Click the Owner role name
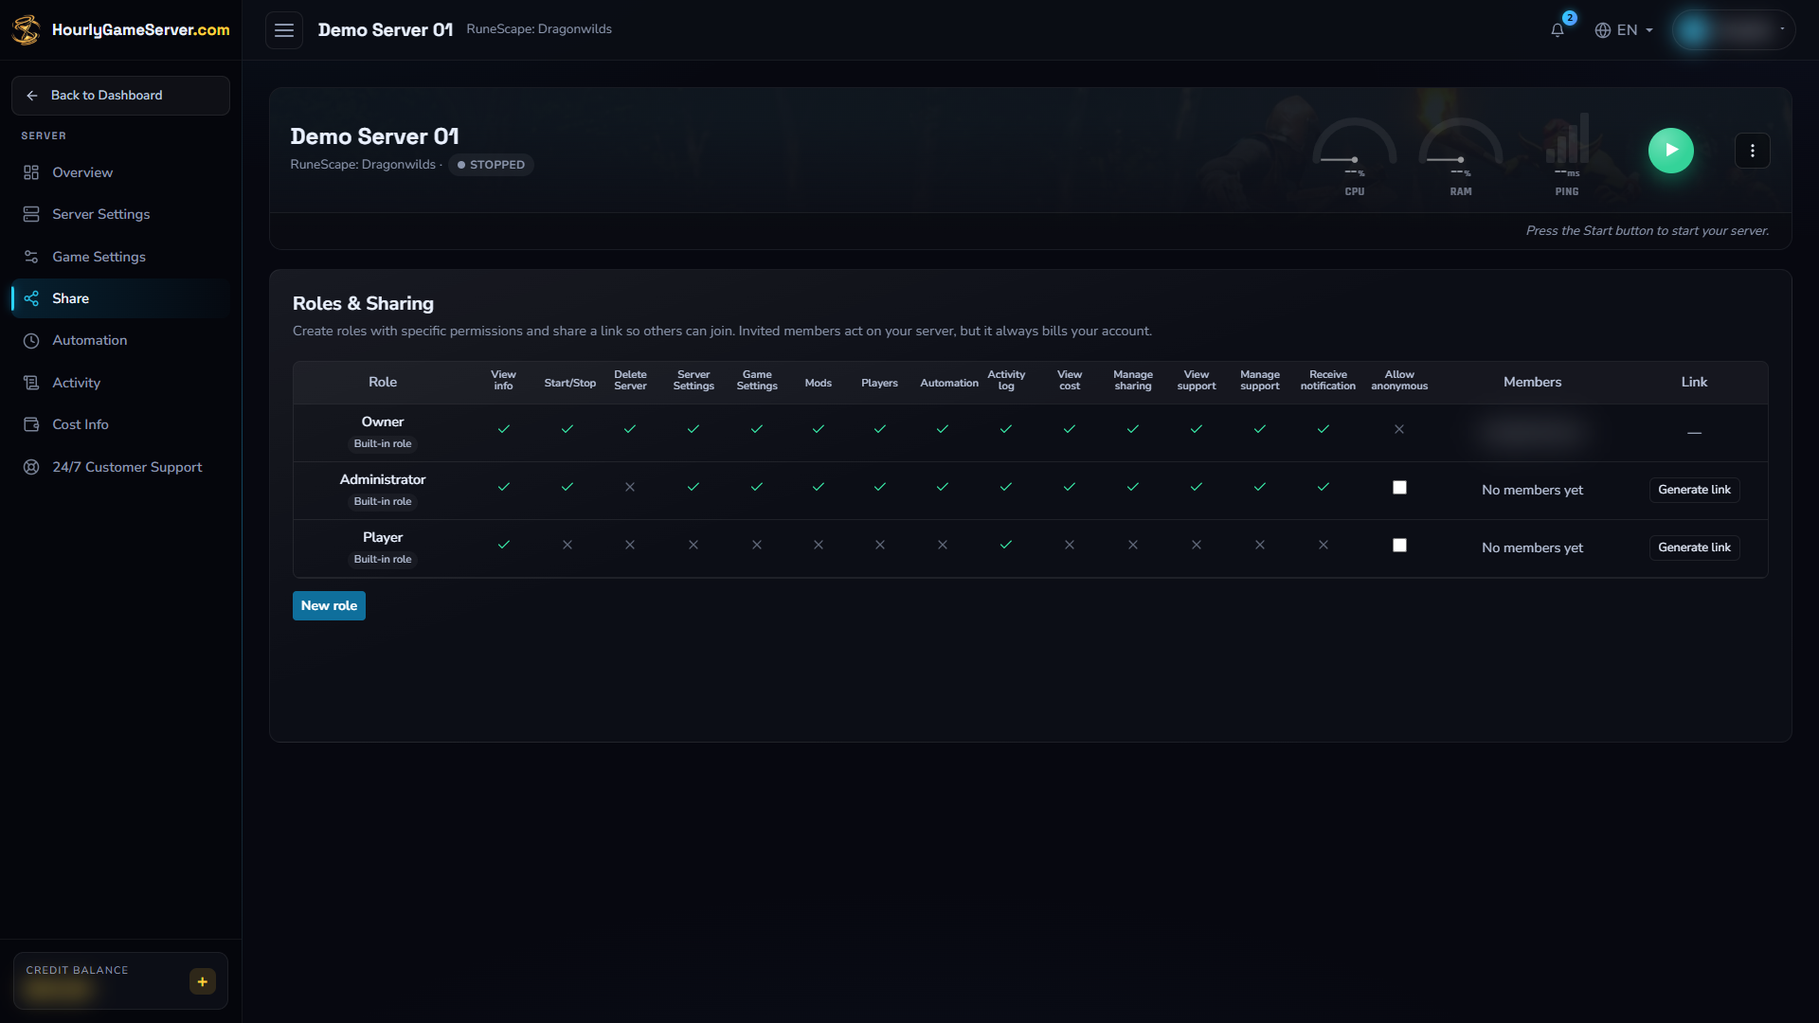Viewport: 1819px width, 1023px height. (383, 422)
